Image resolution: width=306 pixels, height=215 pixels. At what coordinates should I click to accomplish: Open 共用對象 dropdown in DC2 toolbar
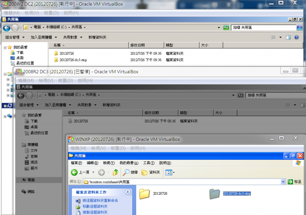click(x=73, y=37)
